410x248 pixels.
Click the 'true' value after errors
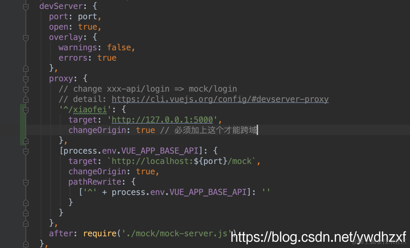click(x=107, y=58)
